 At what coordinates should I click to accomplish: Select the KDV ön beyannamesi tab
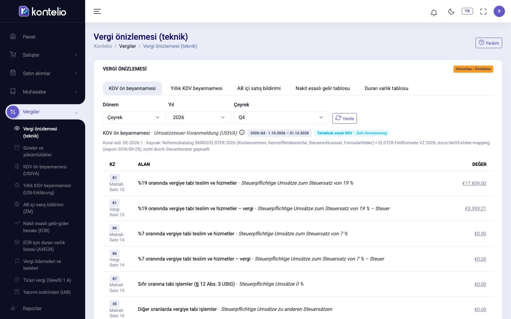pos(132,88)
